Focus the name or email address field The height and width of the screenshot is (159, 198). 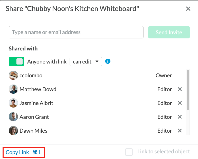[76, 32]
